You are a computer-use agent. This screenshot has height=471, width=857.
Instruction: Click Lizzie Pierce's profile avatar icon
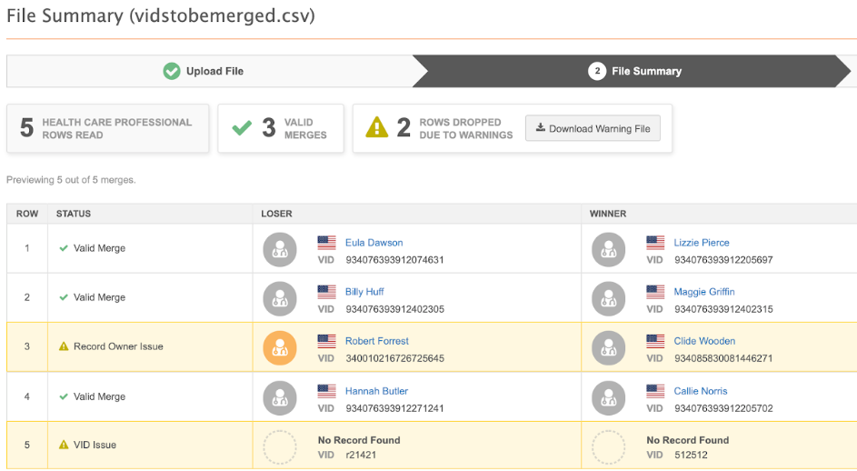[609, 250]
